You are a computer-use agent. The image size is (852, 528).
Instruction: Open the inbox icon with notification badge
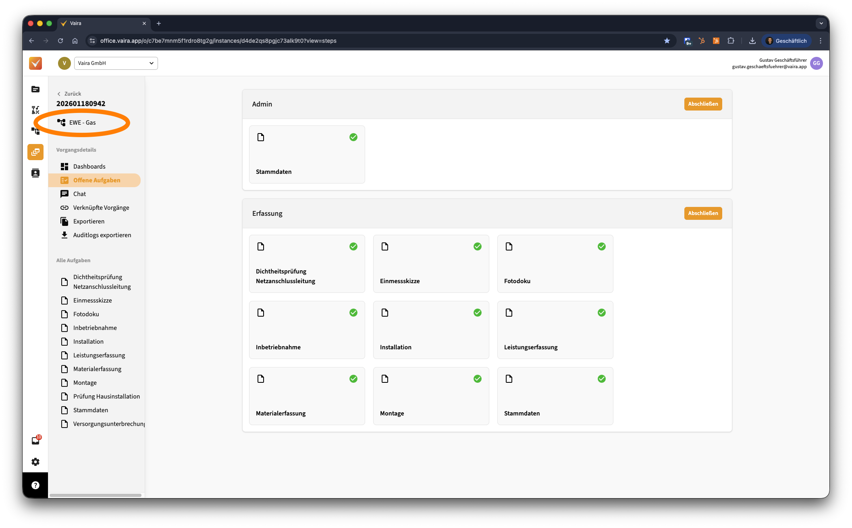pos(35,440)
